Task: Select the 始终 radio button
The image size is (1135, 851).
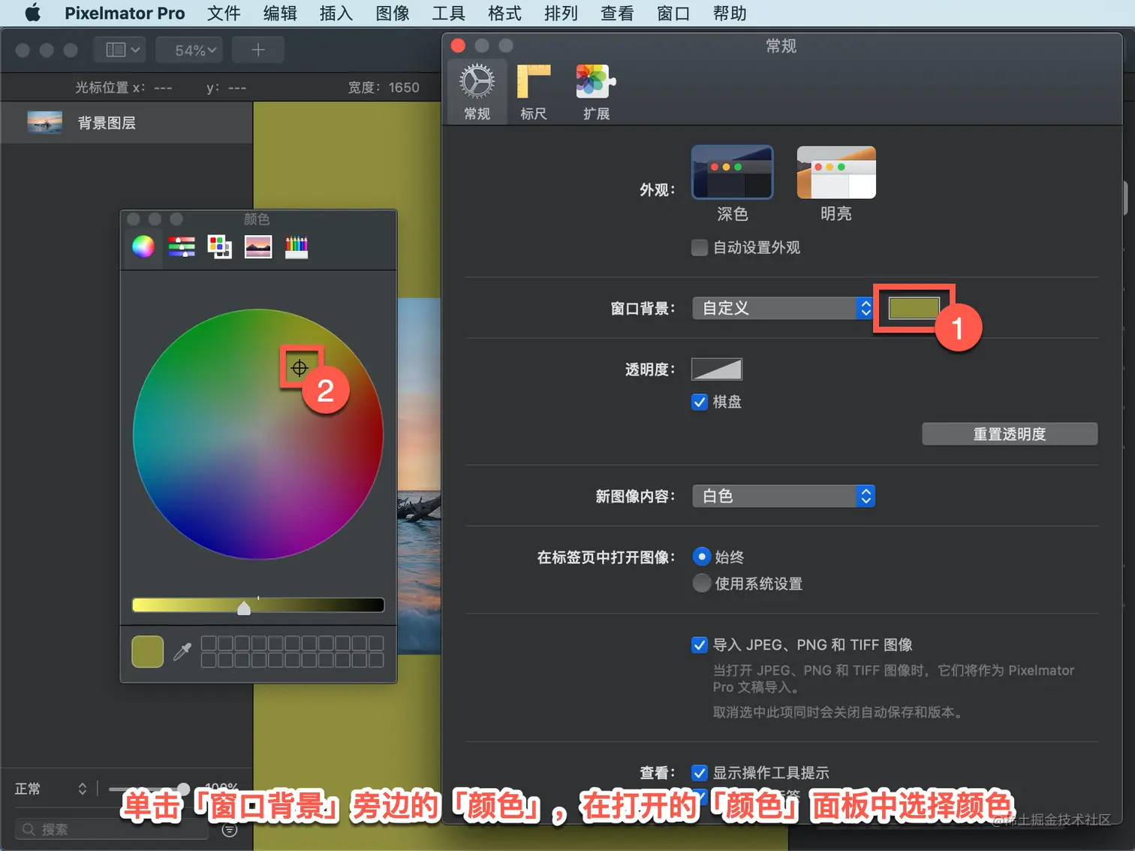Action: pyautogui.click(x=702, y=557)
